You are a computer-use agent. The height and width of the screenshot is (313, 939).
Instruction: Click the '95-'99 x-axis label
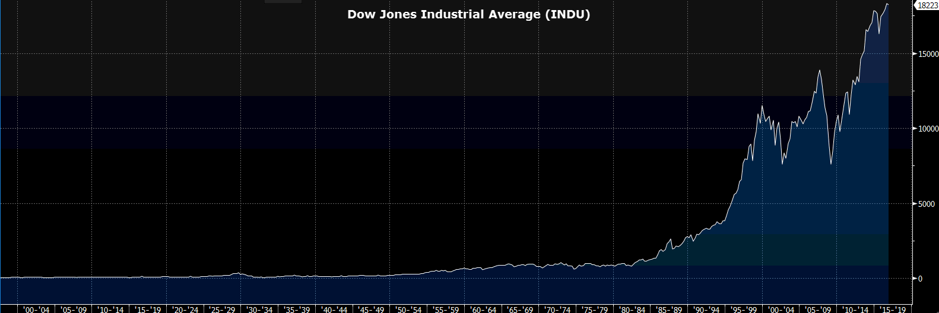coord(744,309)
